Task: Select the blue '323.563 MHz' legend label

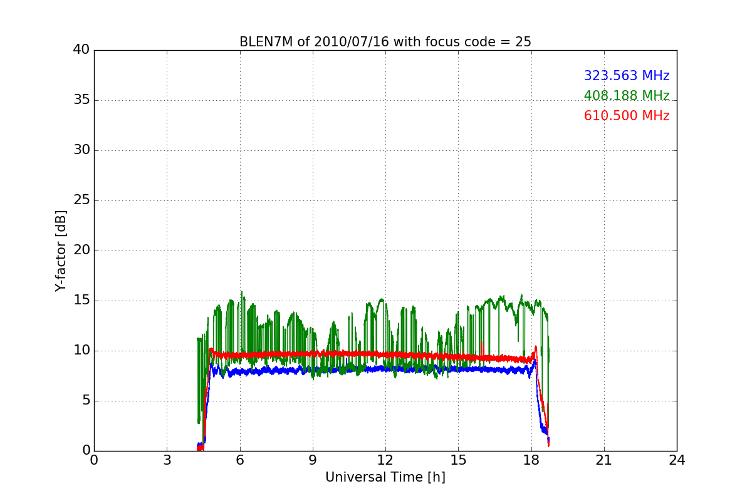Action: point(627,76)
